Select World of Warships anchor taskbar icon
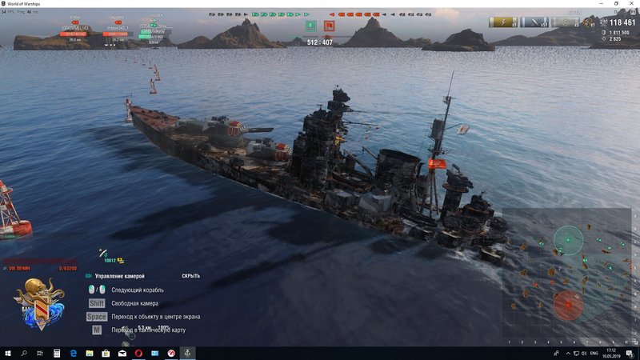Screen dimensions: 640x360 [x=187, y=353]
